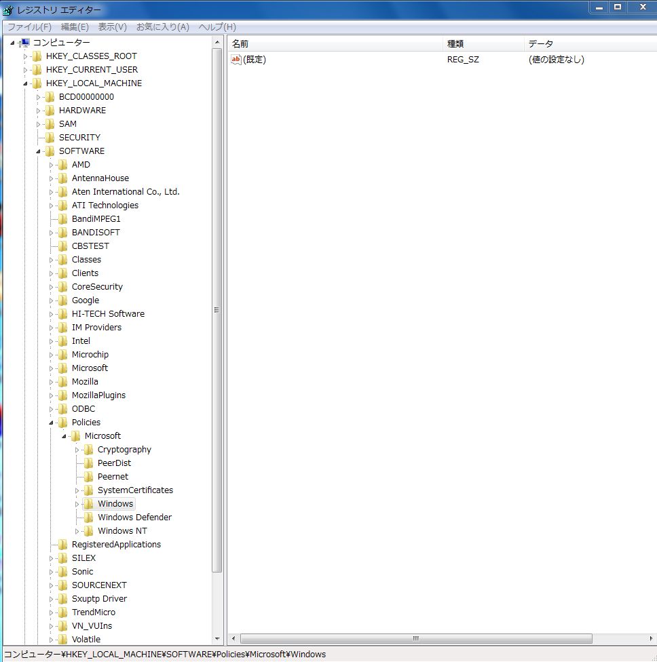Sort values by 種類 column header
This screenshot has height=662, width=657.
(x=483, y=44)
